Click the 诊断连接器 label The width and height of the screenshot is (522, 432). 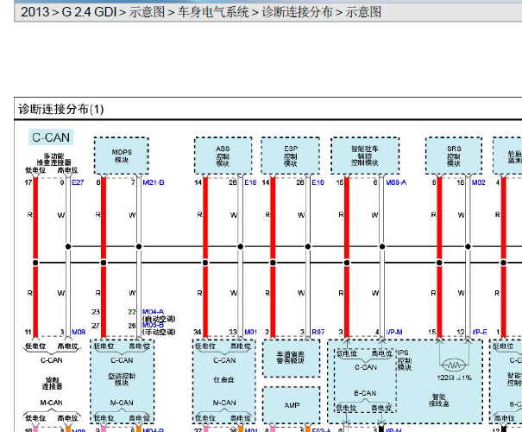52,383
